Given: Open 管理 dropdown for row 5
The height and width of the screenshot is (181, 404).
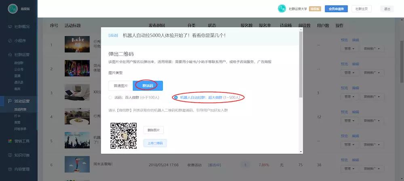Looking at the screenshot, I should coord(349,144).
